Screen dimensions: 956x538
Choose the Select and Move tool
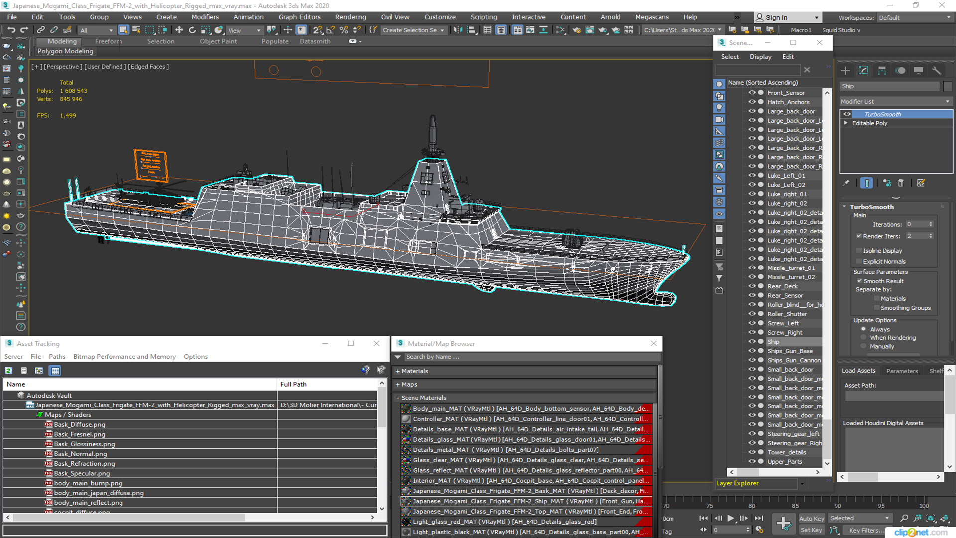[179, 30]
